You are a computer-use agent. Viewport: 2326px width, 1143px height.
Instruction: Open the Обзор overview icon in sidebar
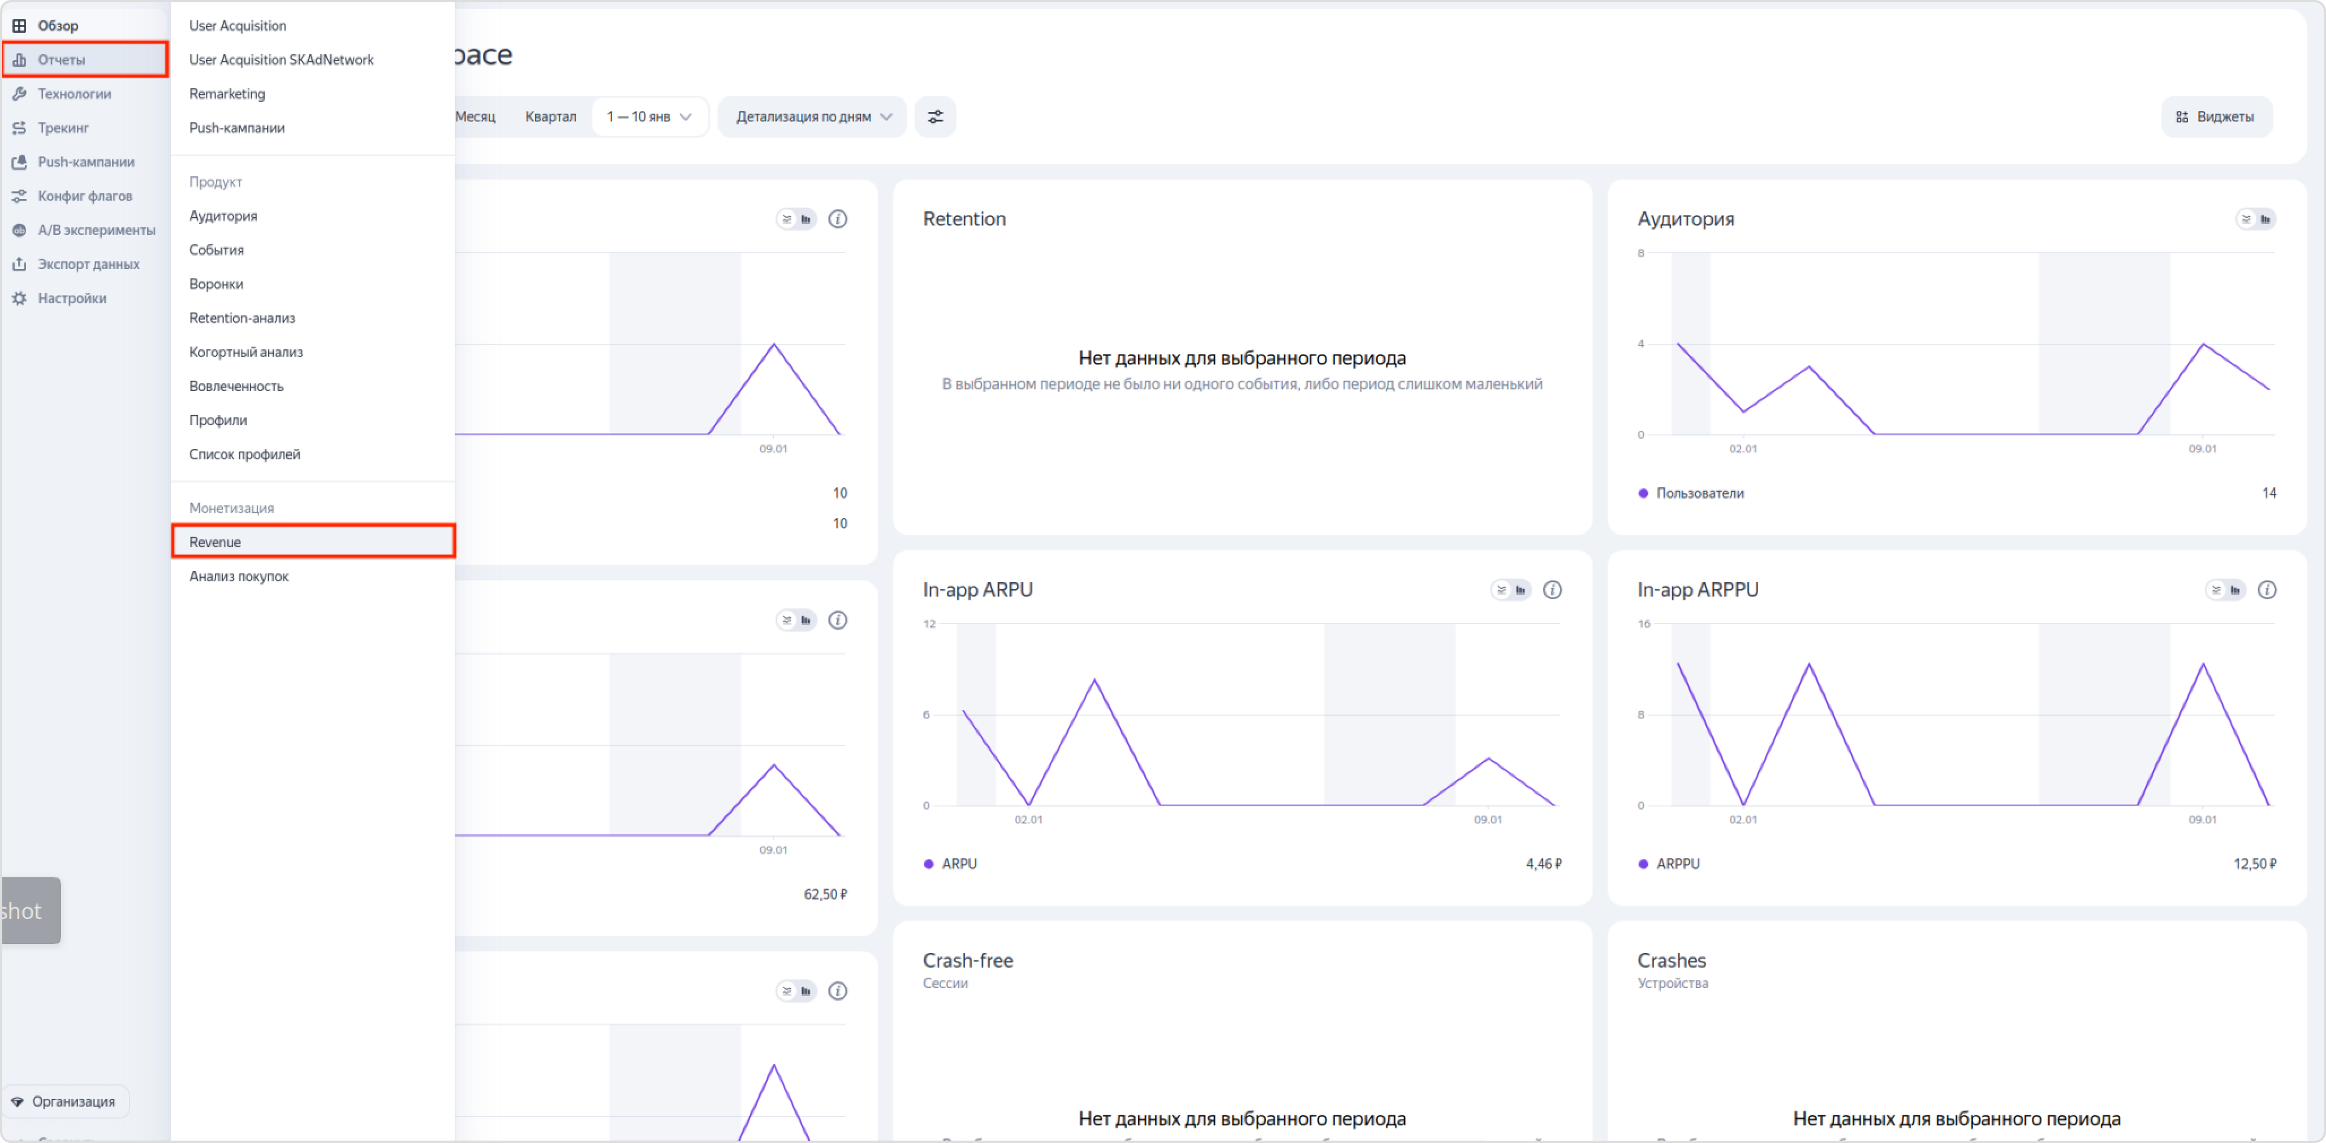coord(19,25)
